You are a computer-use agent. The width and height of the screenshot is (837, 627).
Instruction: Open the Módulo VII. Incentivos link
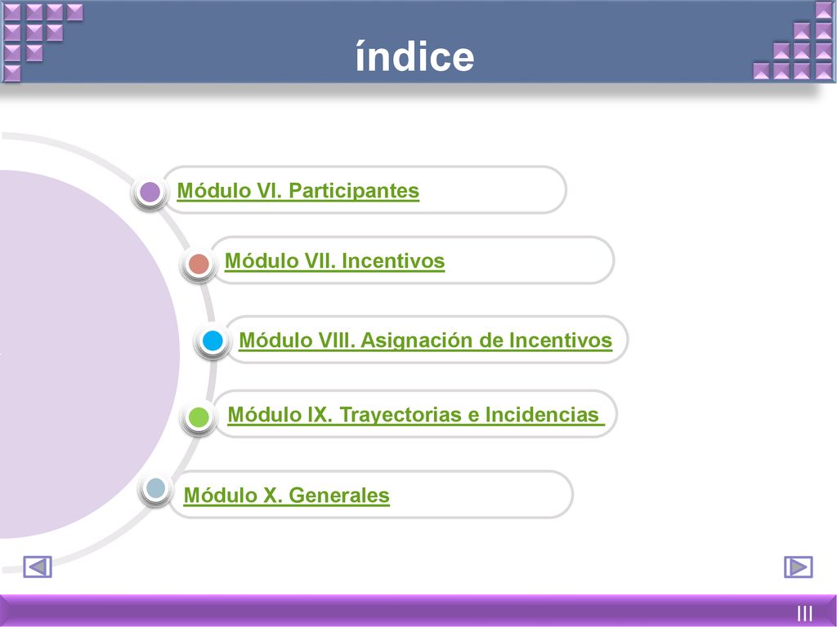coord(334,261)
